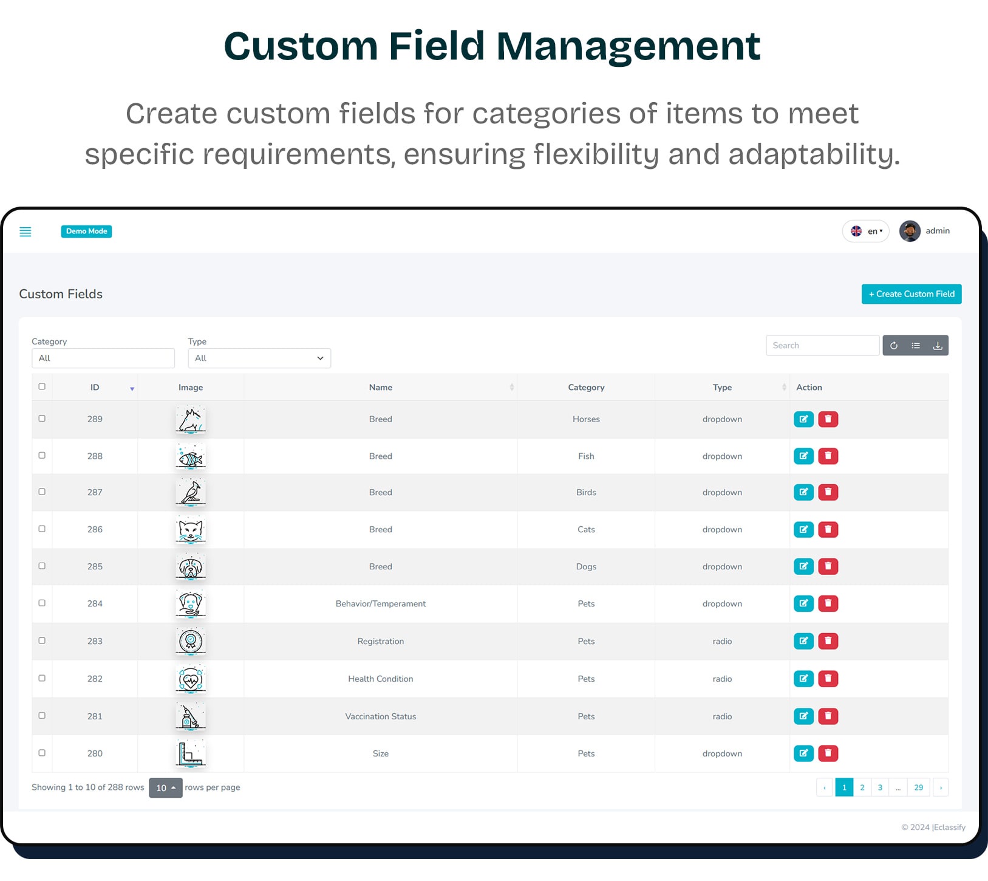Check the row checkbox for ID 289
Image resolution: width=988 pixels, height=881 pixels.
point(41,419)
